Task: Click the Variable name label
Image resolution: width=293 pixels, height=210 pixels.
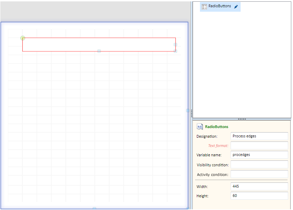Action: (x=209, y=155)
